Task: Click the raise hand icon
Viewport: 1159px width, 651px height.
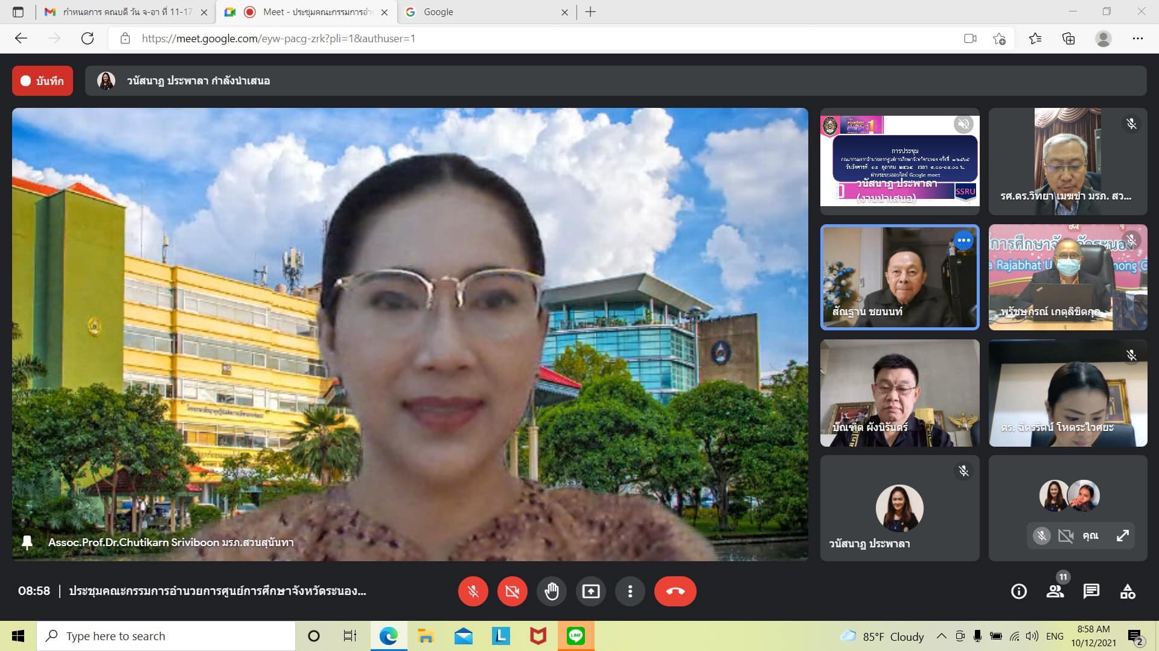Action: 551,591
